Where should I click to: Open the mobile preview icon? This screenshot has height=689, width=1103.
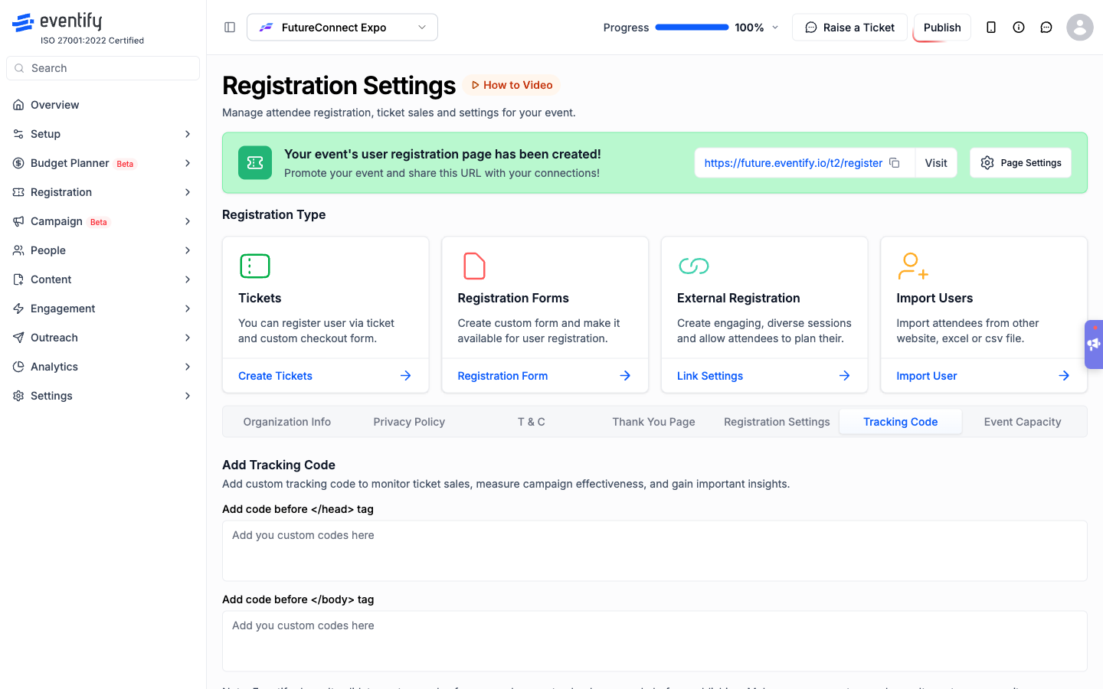tap(991, 28)
